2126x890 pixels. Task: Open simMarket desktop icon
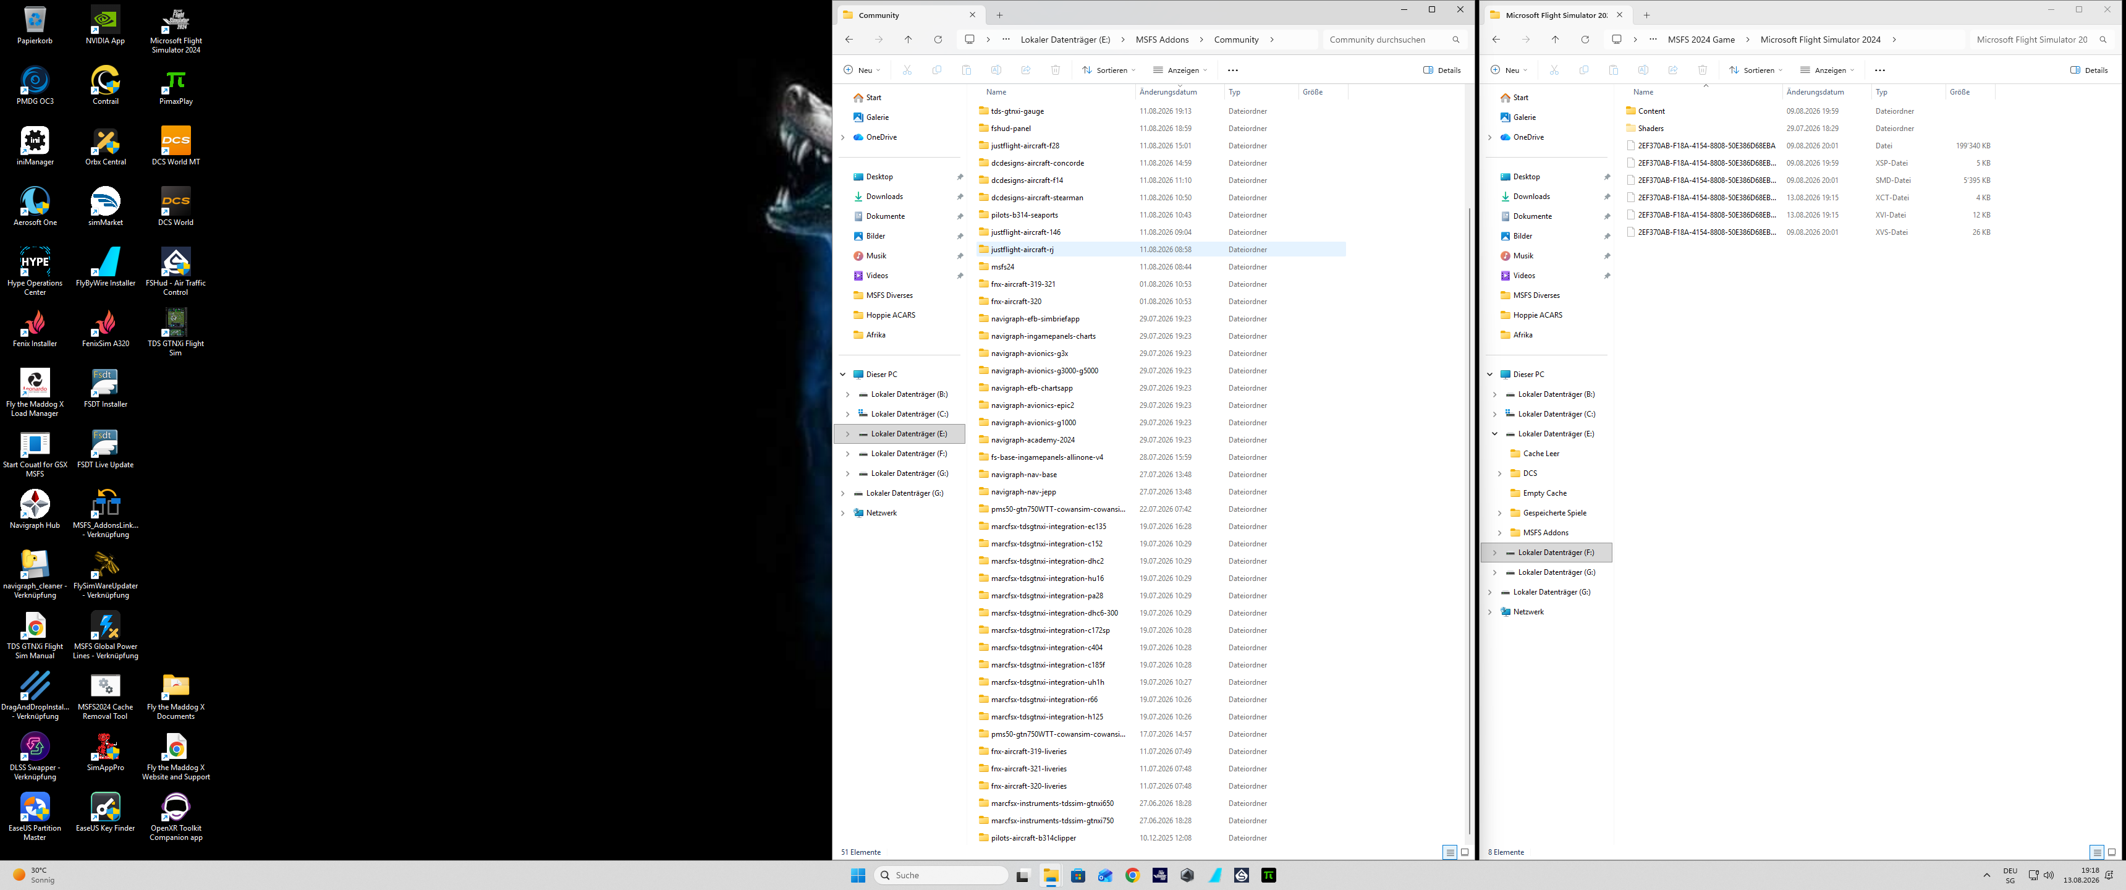106,206
